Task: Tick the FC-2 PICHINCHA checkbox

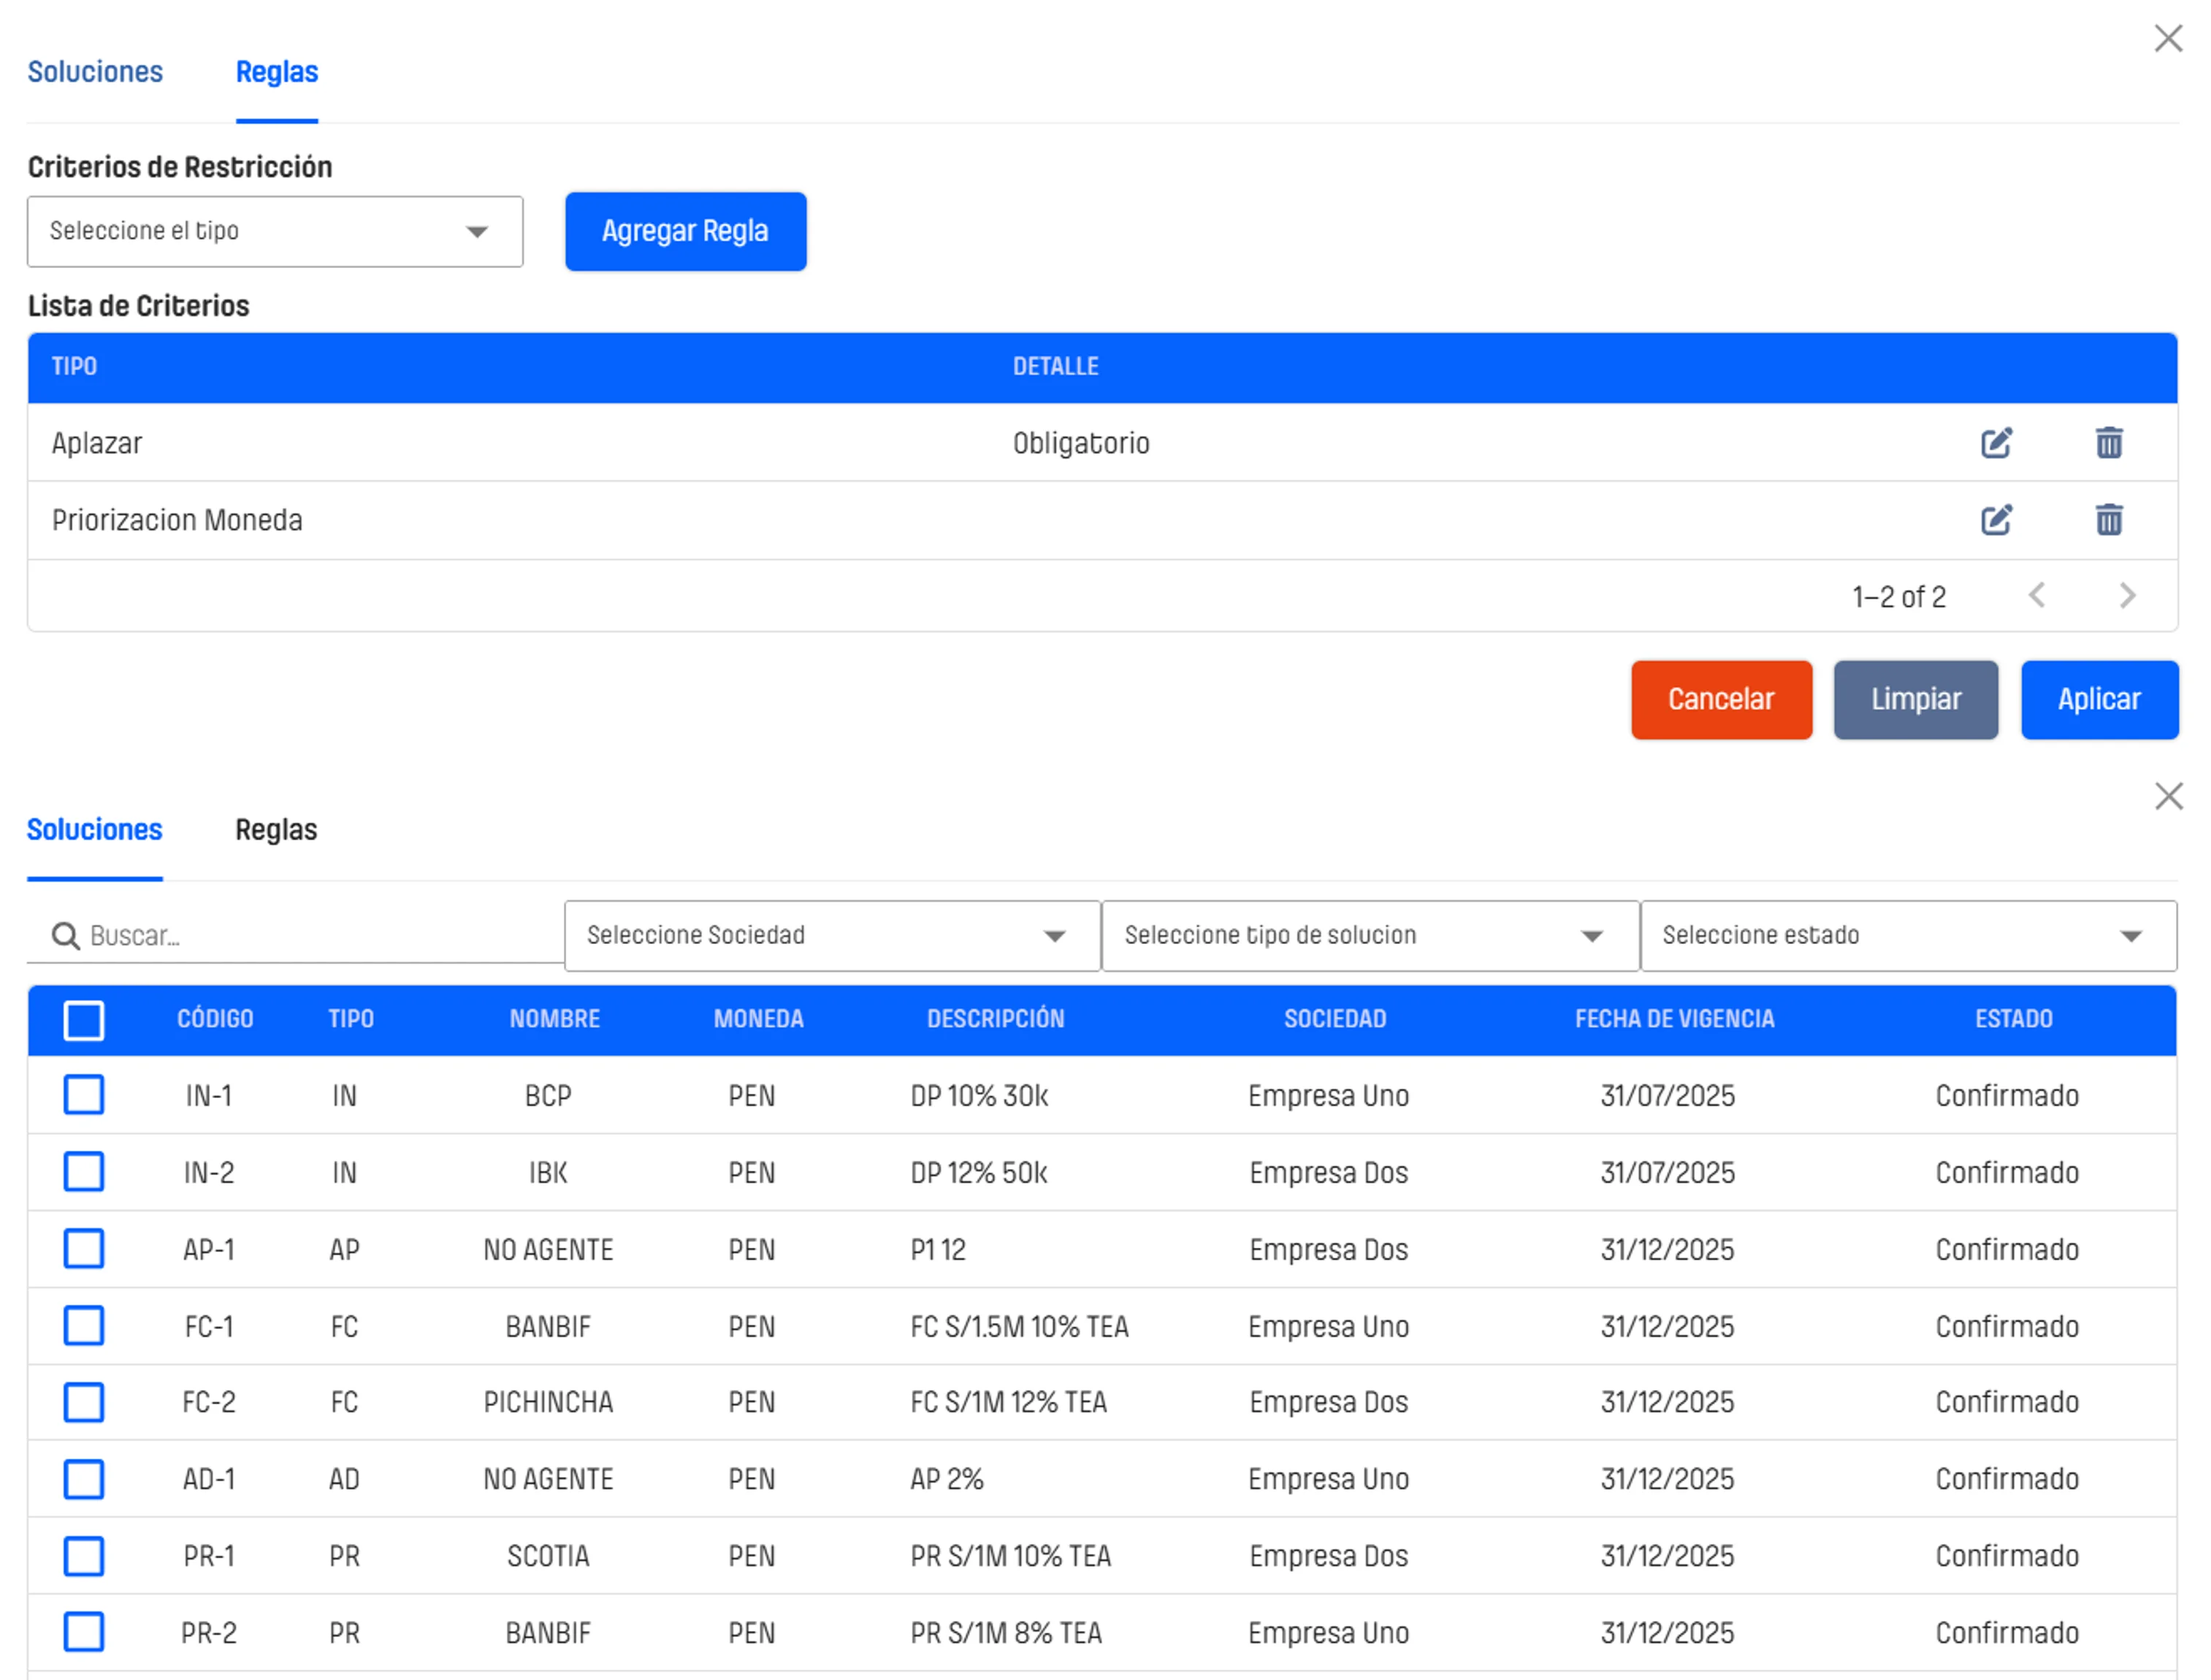Action: (x=84, y=1402)
